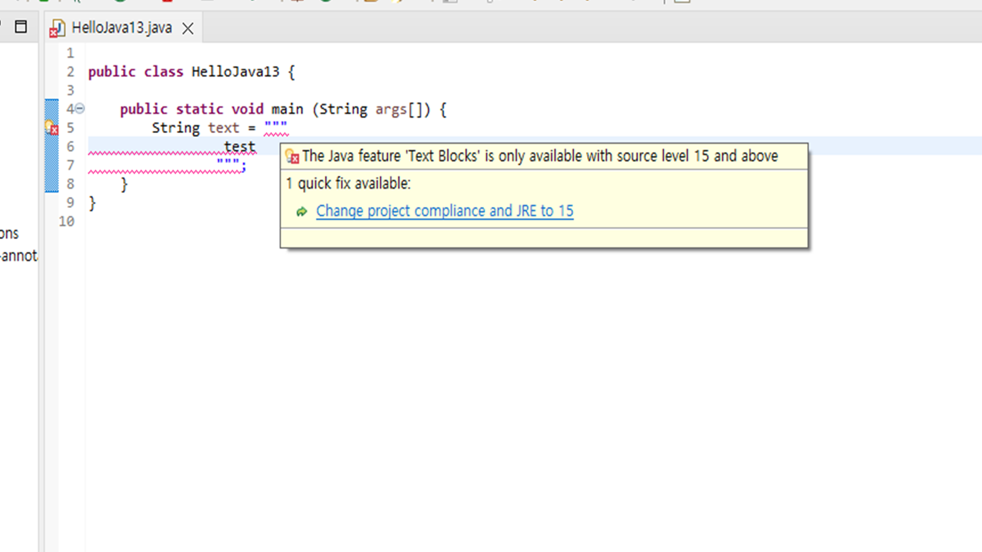982x552 pixels.
Task: Click the link 'Change project compliance and JRE to 15'
Action: [x=444, y=210]
